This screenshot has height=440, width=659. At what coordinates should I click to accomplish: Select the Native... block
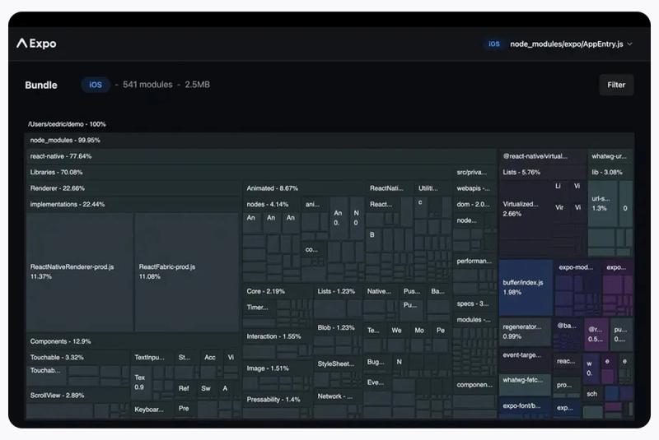tap(381, 291)
